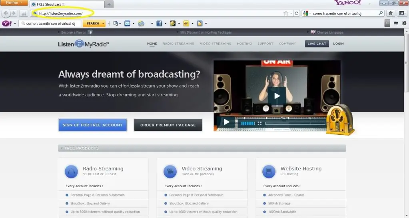Click the site identity icon in address bar
This screenshot has width=409, height=218.
[35, 13]
